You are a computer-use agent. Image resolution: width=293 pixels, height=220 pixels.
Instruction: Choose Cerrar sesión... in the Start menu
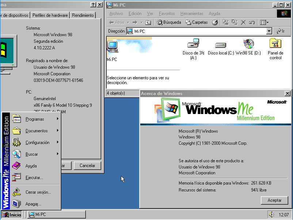tap(36, 192)
